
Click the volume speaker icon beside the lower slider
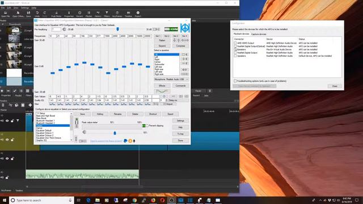point(85,132)
